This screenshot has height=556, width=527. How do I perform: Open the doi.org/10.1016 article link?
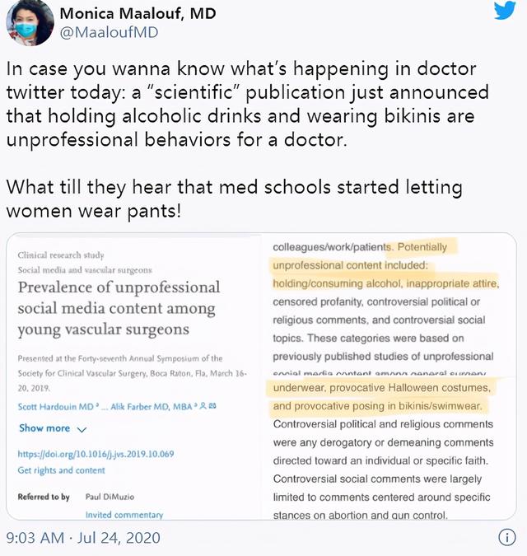point(96,454)
